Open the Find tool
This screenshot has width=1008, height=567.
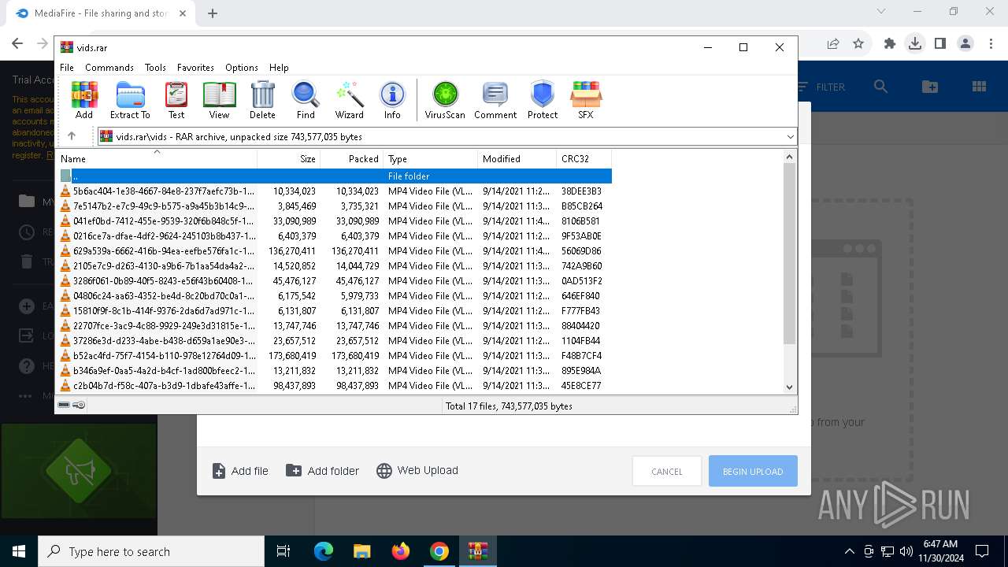coord(306,100)
